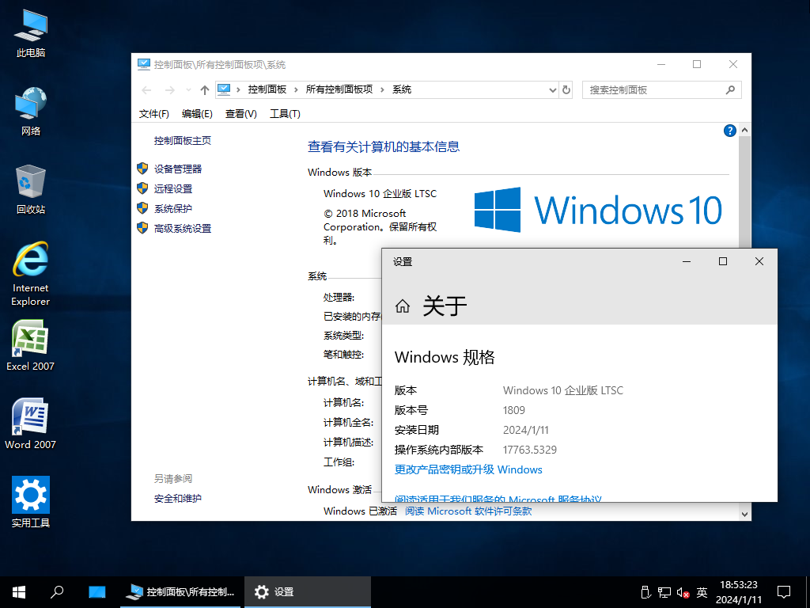Open the notification center icon
Screen dimensions: 810x608
click(784, 592)
